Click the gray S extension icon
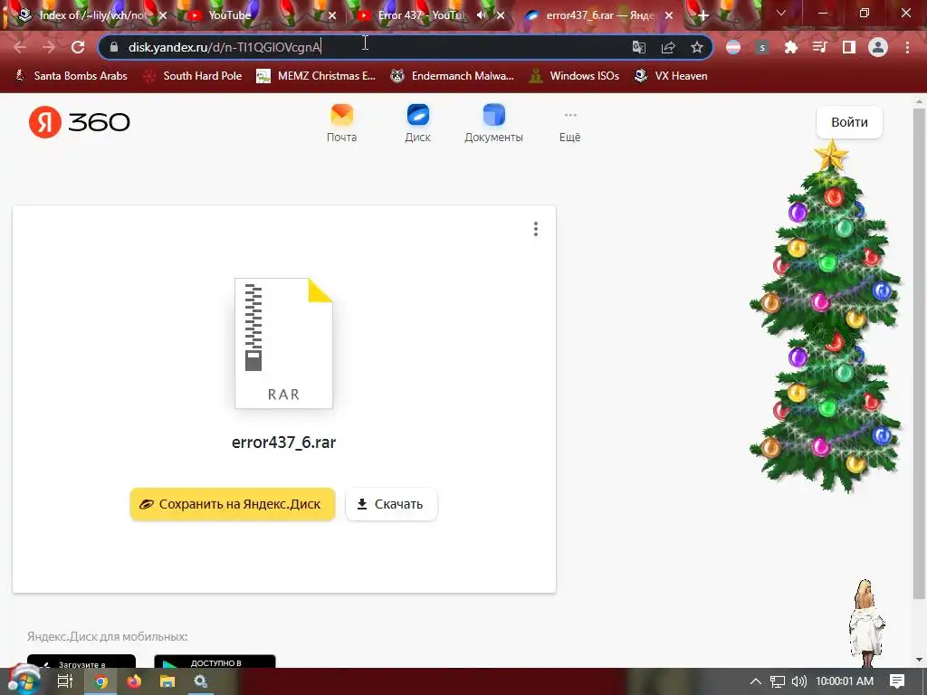This screenshot has height=695, width=927. pos(762,47)
